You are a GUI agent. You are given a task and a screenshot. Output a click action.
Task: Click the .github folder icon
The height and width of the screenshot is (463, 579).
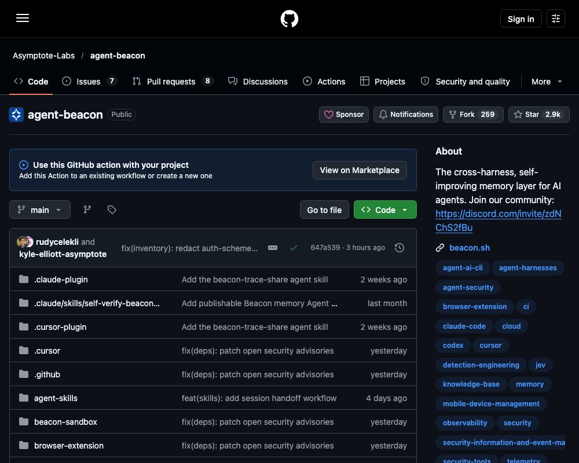tap(24, 374)
